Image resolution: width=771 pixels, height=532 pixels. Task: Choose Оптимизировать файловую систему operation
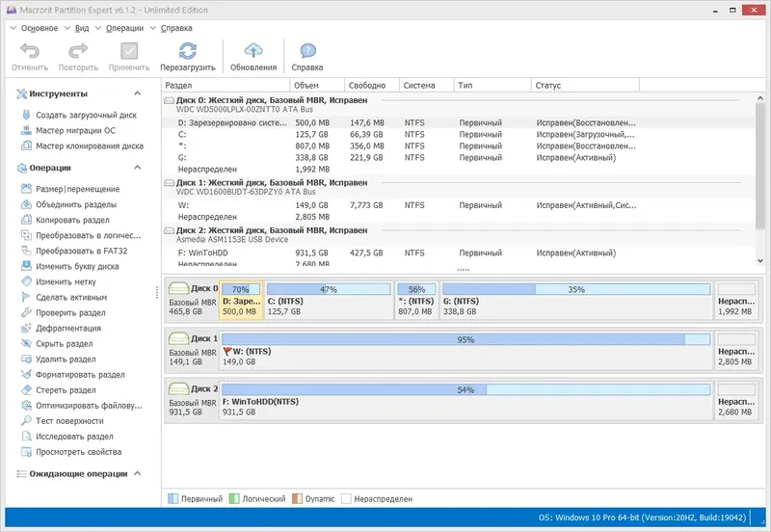click(89, 406)
